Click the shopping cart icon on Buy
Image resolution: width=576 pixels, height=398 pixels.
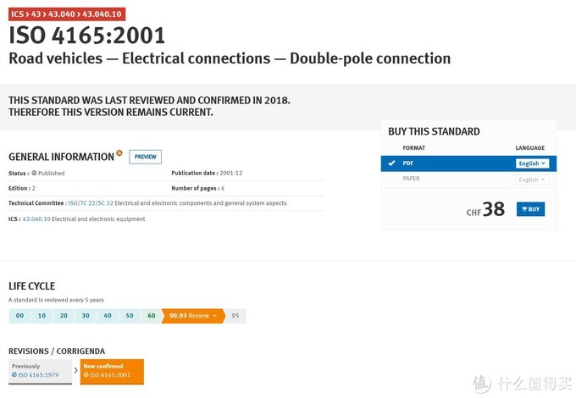coord(524,208)
